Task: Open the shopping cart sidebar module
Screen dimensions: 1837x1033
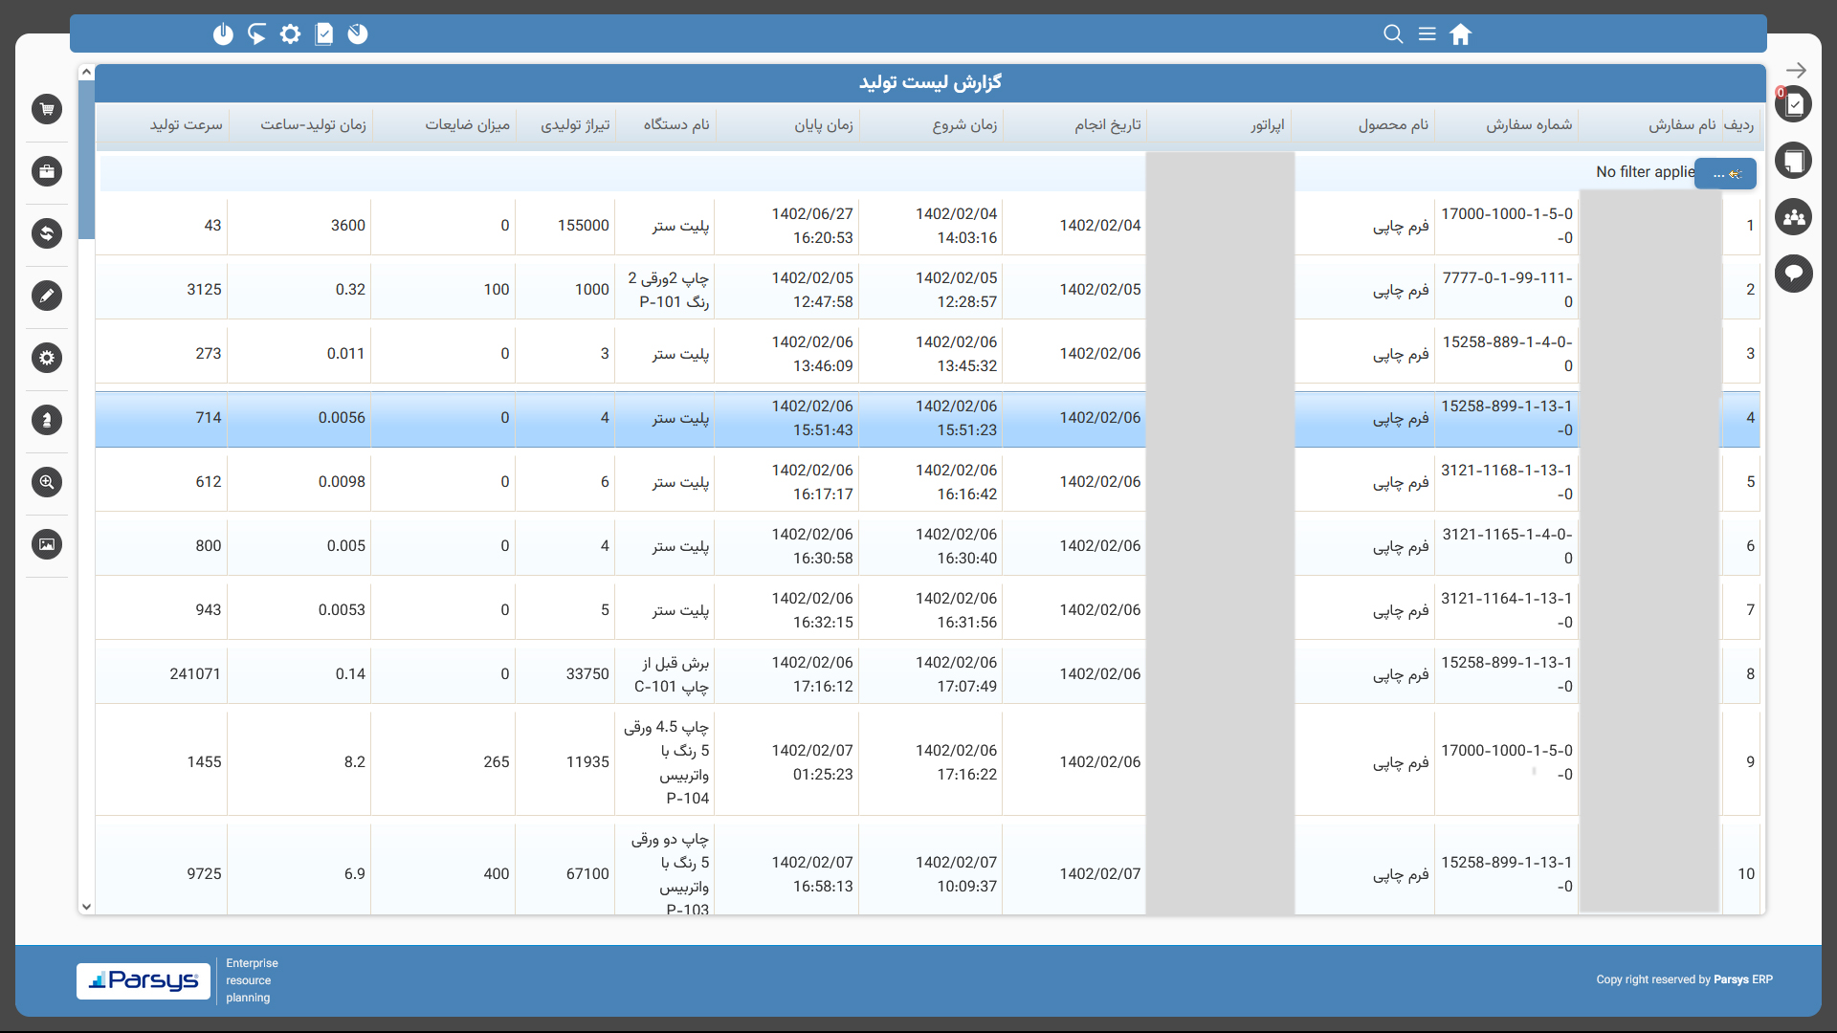Action: click(x=47, y=109)
